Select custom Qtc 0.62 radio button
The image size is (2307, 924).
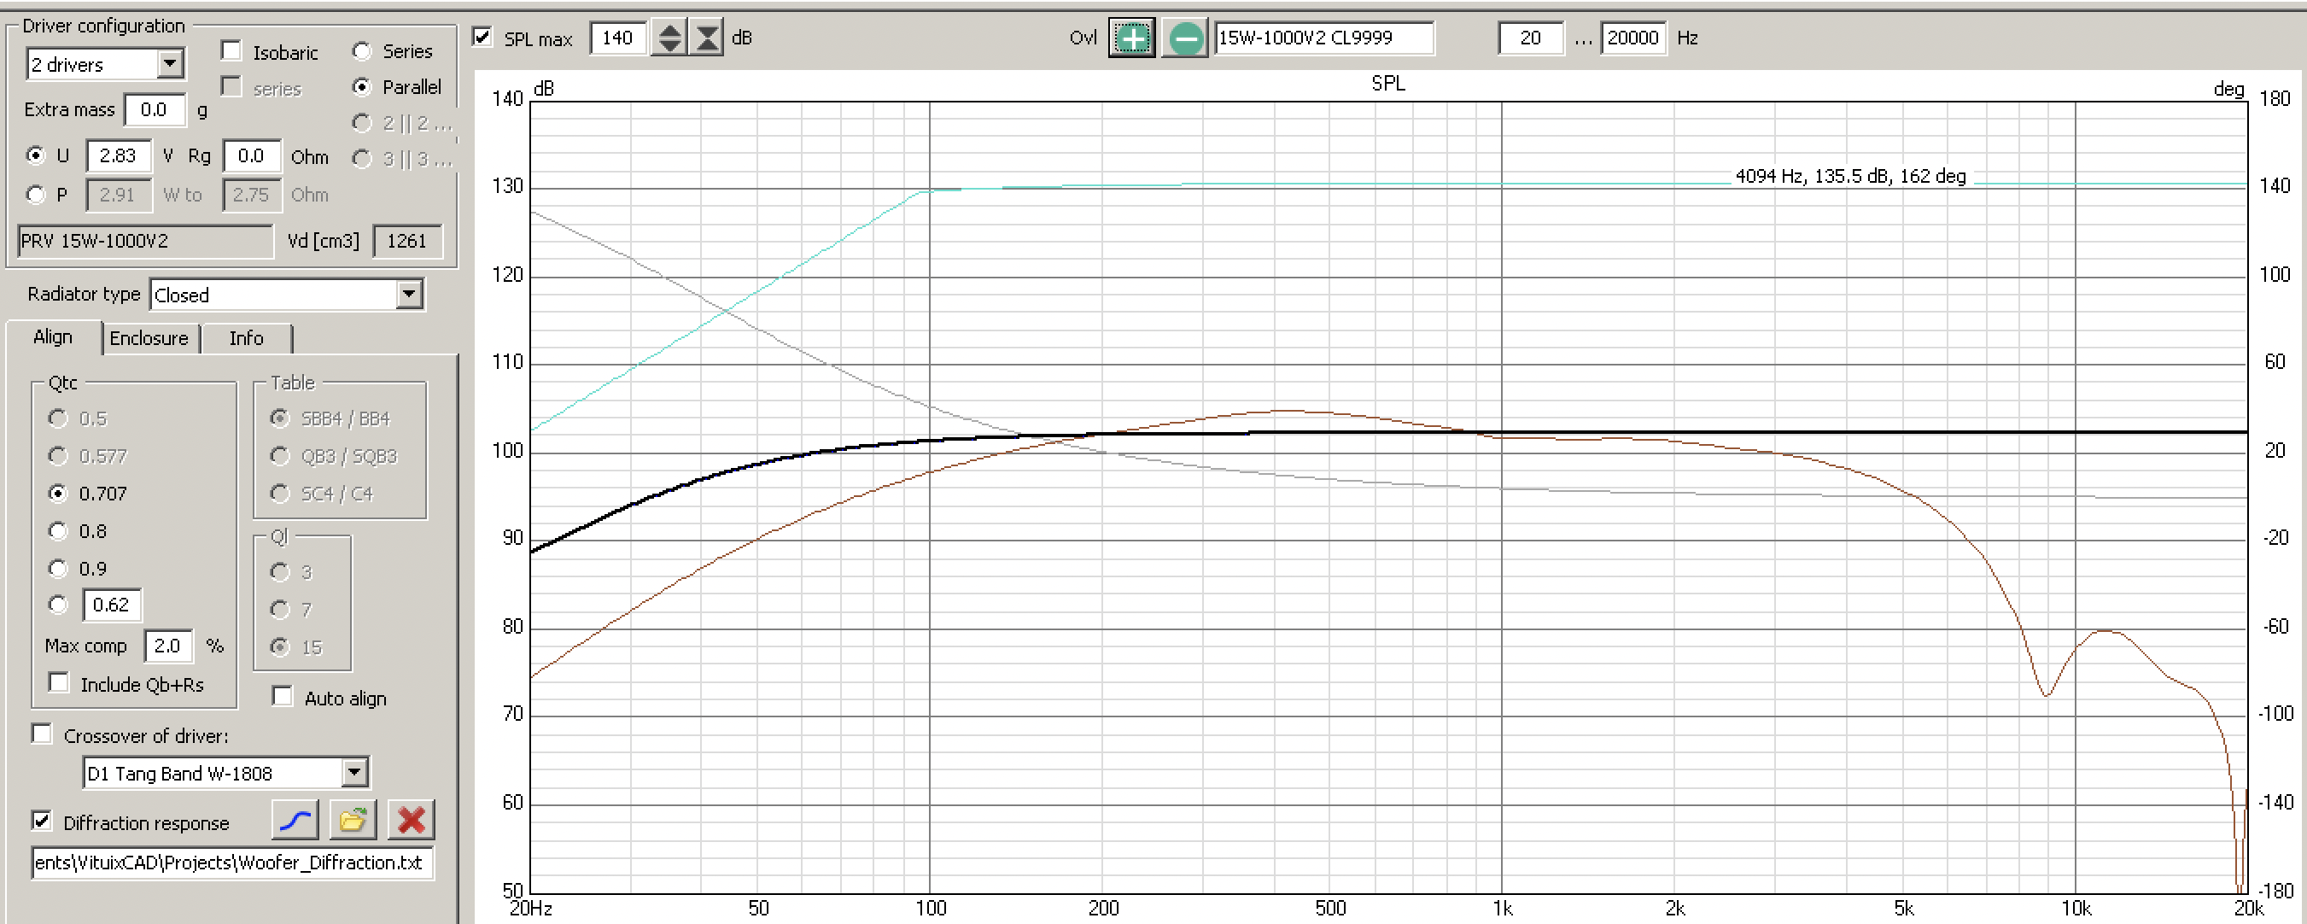[x=58, y=605]
